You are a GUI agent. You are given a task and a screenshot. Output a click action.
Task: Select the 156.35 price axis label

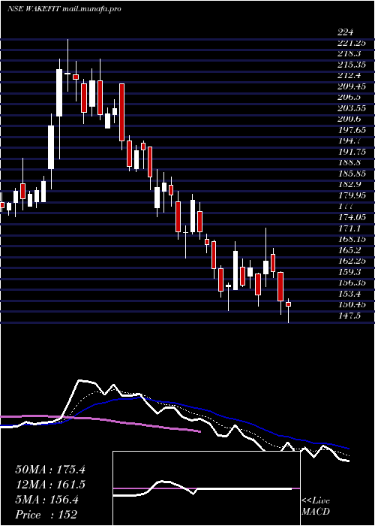tap(351, 283)
